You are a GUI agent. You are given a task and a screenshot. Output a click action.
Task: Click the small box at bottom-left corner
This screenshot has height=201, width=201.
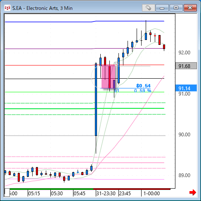(x=7, y=192)
